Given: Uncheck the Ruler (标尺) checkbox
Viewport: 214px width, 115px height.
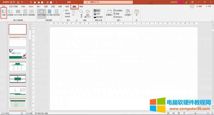Looking at the screenshot, I should (x=64, y=10).
